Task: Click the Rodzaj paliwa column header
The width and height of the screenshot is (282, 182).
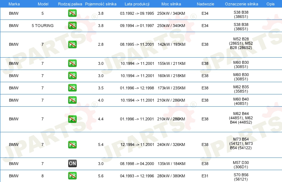Action: coord(70,4)
